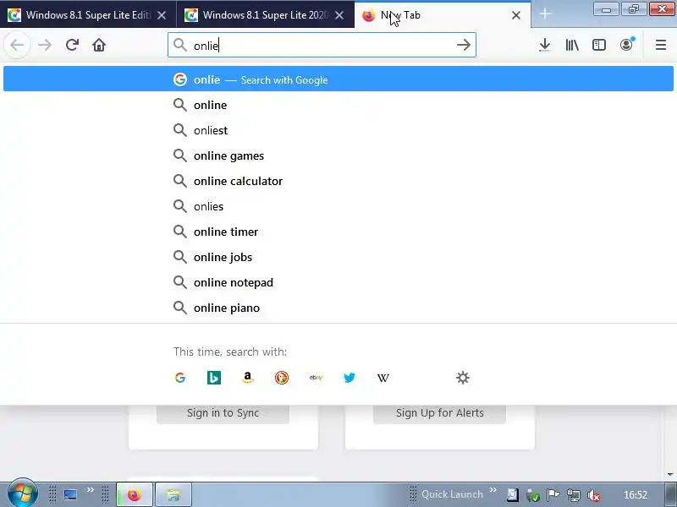Close the New Tab tab
677x507 pixels.
(516, 15)
